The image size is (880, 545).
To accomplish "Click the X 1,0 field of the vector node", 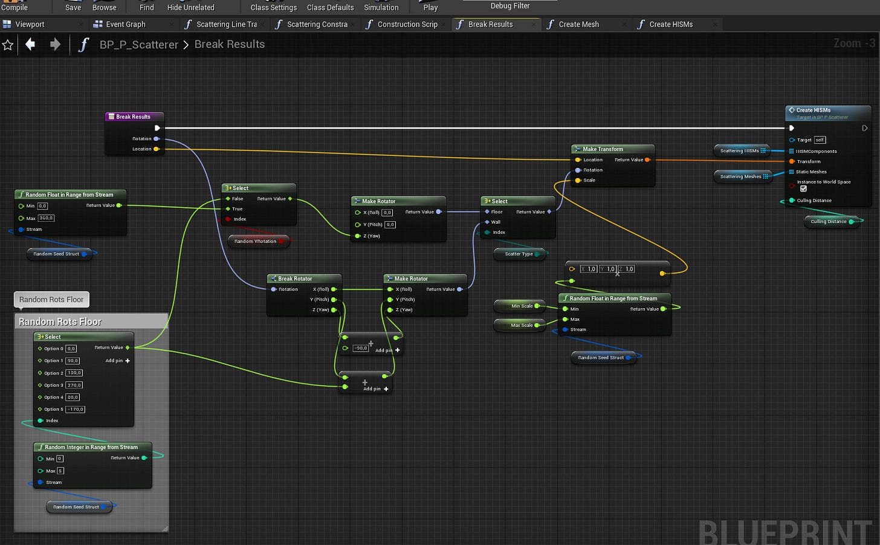I will [589, 269].
